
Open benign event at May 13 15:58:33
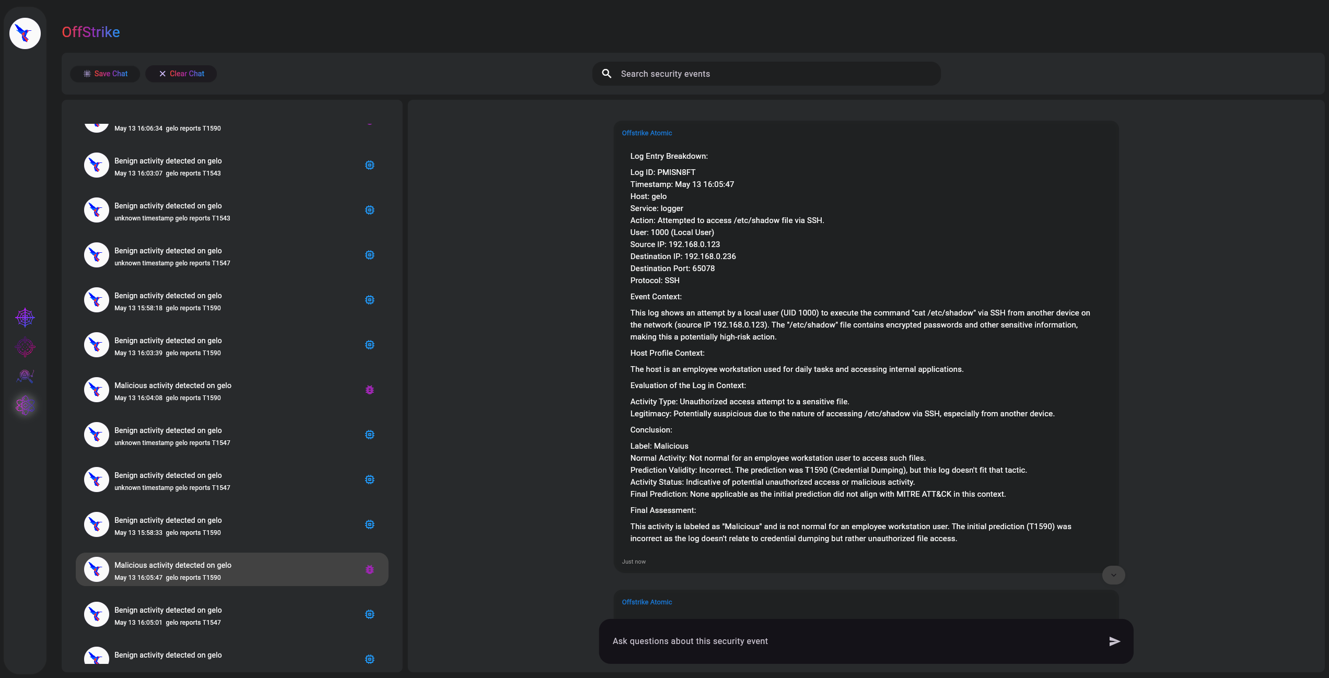click(232, 524)
